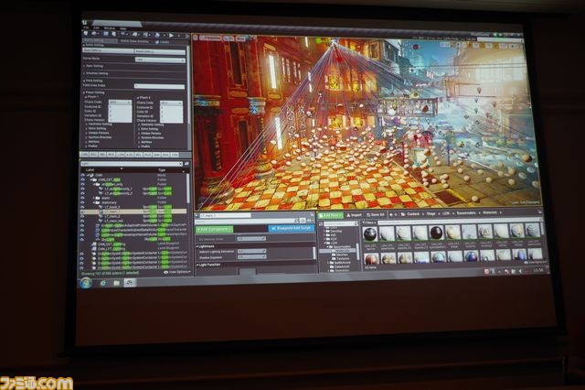Image resolution: width=585 pixels, height=390 pixels.
Task: Click the SkyLight actor icon
Action: point(98,239)
